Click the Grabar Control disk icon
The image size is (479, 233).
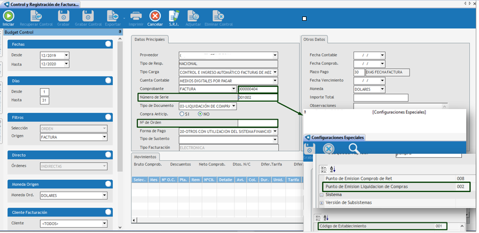pos(88,16)
